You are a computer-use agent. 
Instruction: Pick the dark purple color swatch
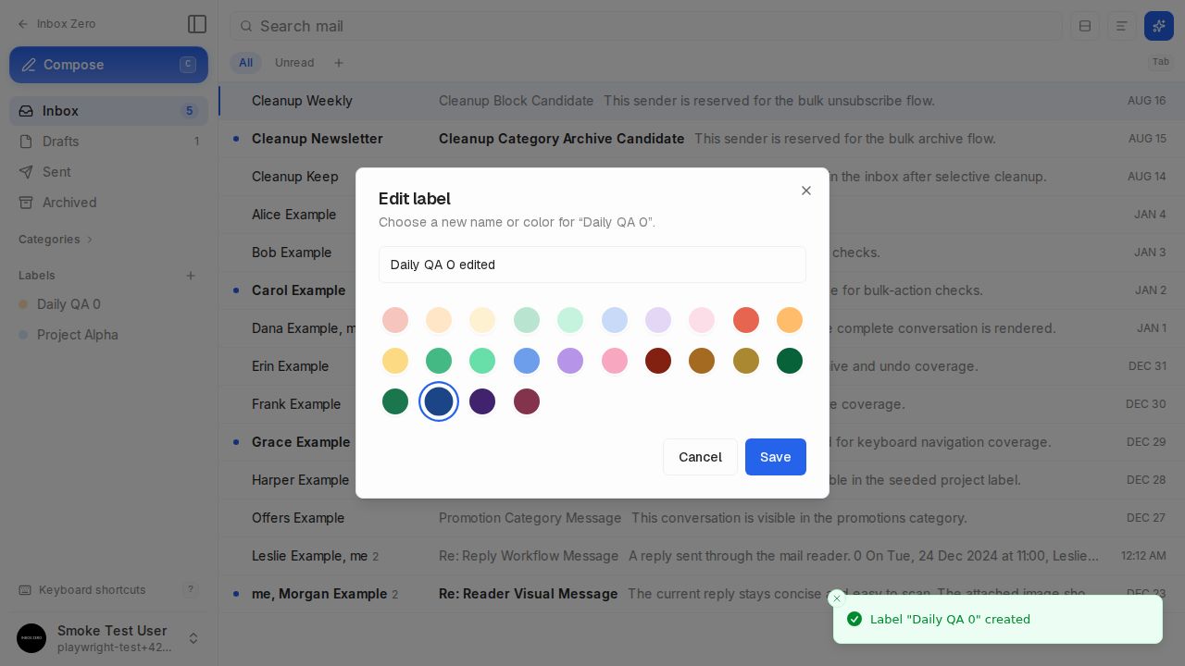(x=482, y=401)
